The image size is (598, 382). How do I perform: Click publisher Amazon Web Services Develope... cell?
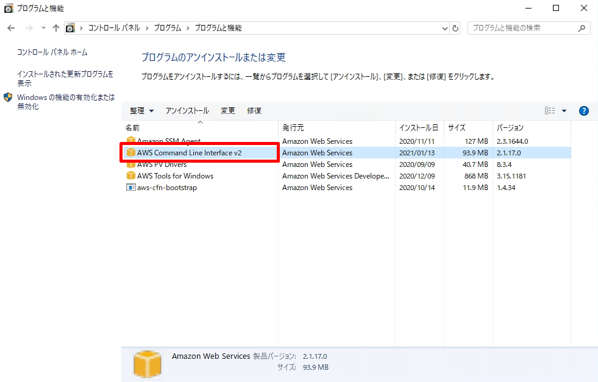(336, 175)
